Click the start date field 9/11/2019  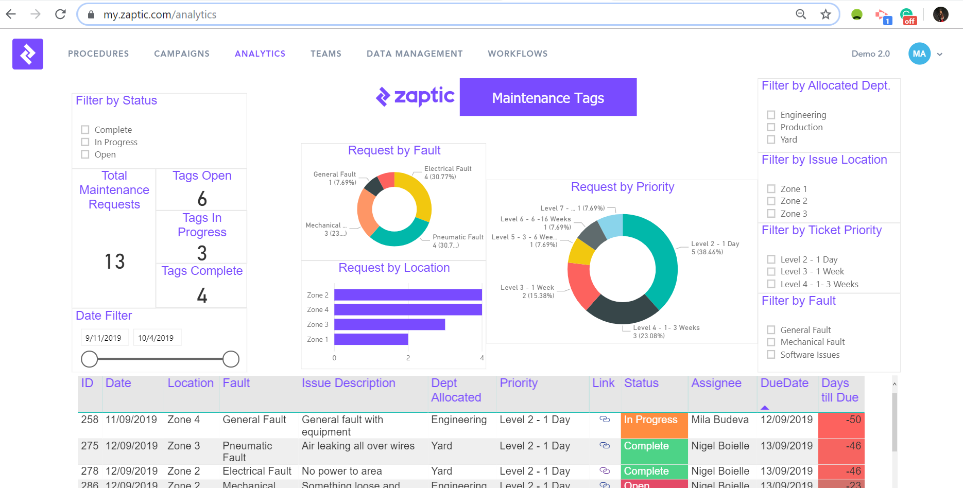pyautogui.click(x=104, y=338)
